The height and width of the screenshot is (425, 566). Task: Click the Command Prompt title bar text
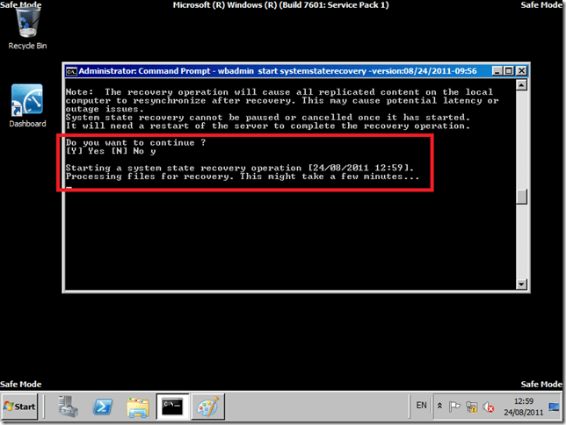click(x=278, y=71)
